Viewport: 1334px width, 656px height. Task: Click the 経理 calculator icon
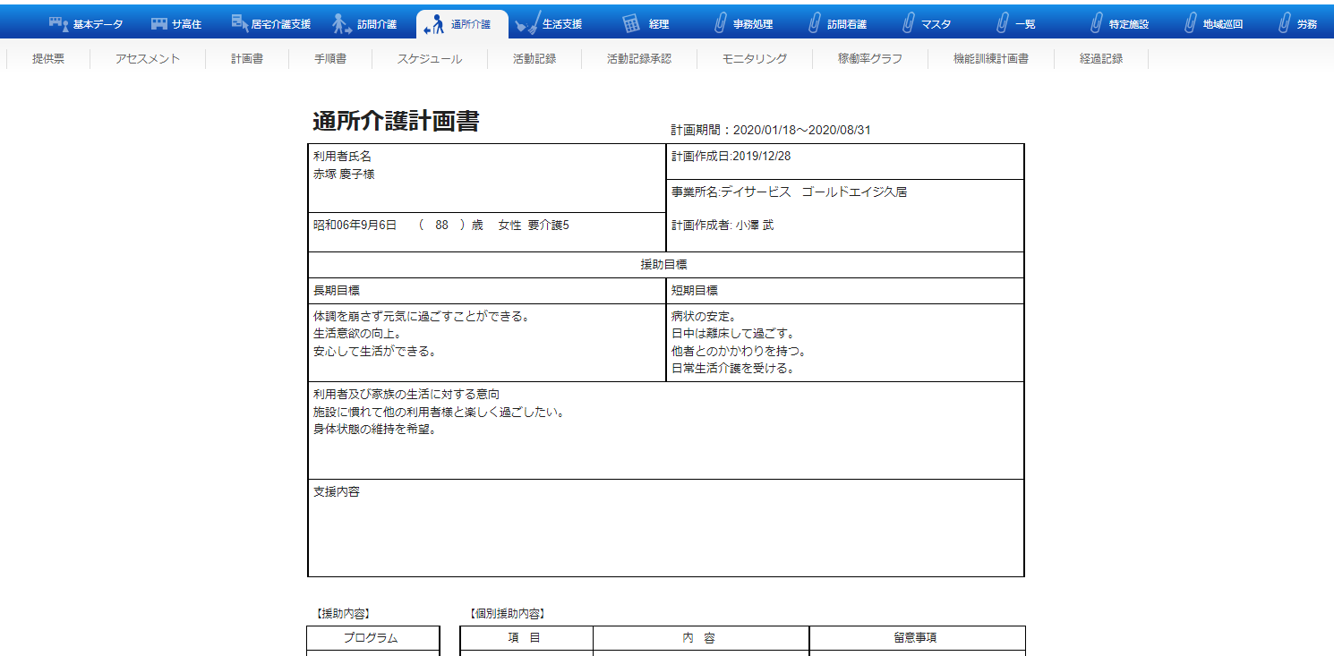coord(631,23)
